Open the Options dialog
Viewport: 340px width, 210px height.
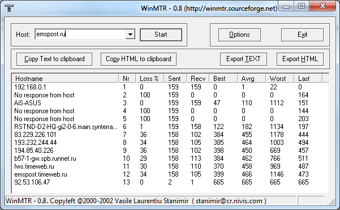pyautogui.click(x=239, y=35)
